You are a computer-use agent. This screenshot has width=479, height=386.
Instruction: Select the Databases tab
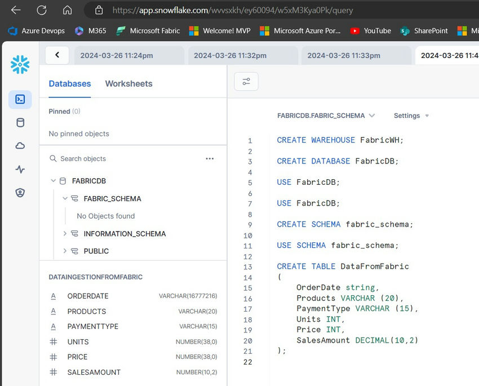[x=70, y=83]
